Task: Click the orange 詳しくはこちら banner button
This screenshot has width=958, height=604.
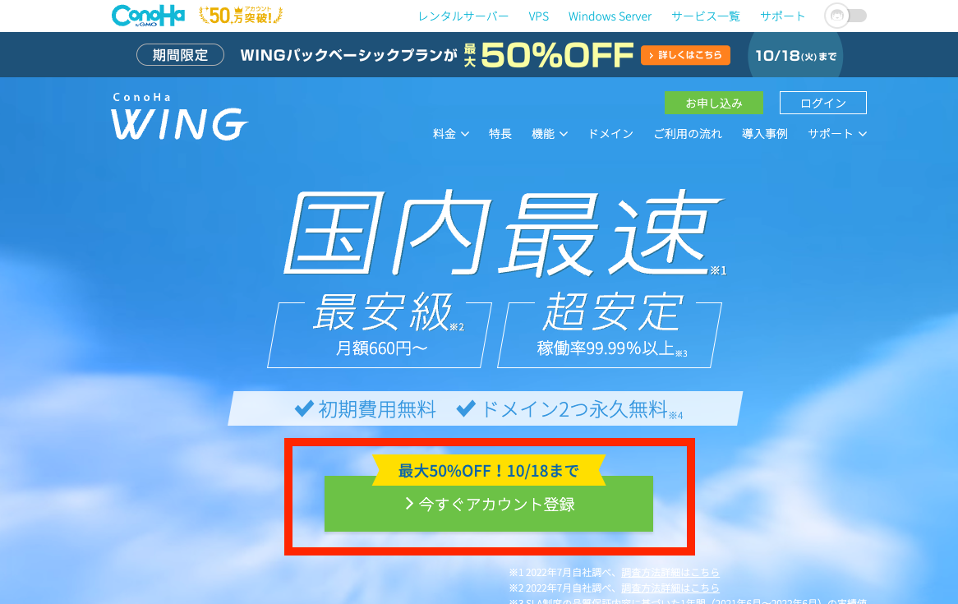Action: 685,55
